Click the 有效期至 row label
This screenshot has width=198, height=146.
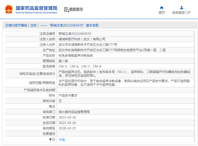coord(49,128)
